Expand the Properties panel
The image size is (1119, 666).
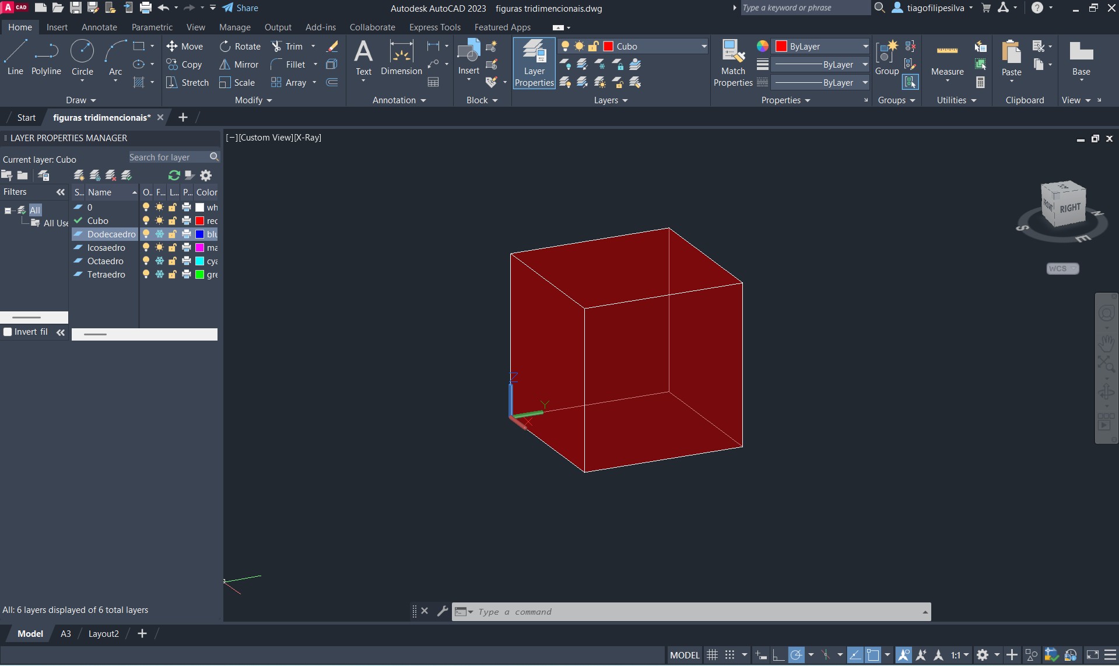coord(785,100)
